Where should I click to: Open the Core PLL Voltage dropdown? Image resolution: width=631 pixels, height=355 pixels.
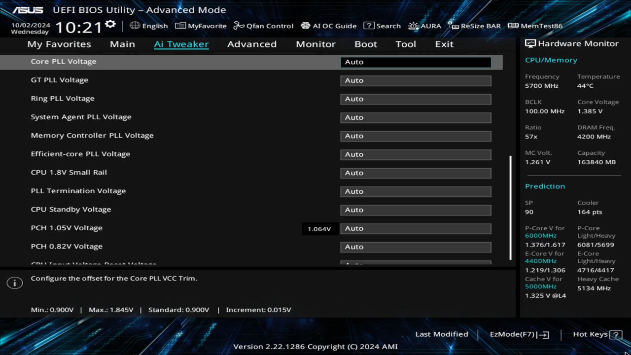click(x=415, y=62)
